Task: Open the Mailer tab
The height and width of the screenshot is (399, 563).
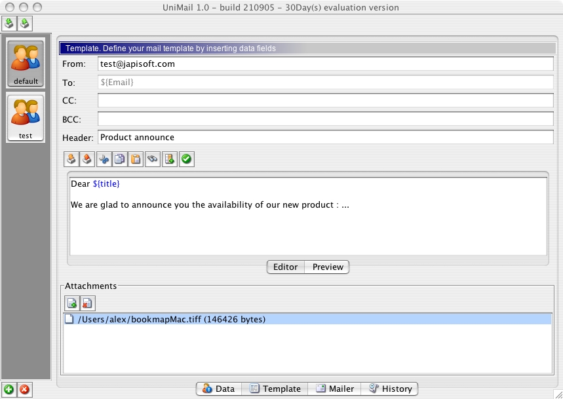Action: click(334, 389)
